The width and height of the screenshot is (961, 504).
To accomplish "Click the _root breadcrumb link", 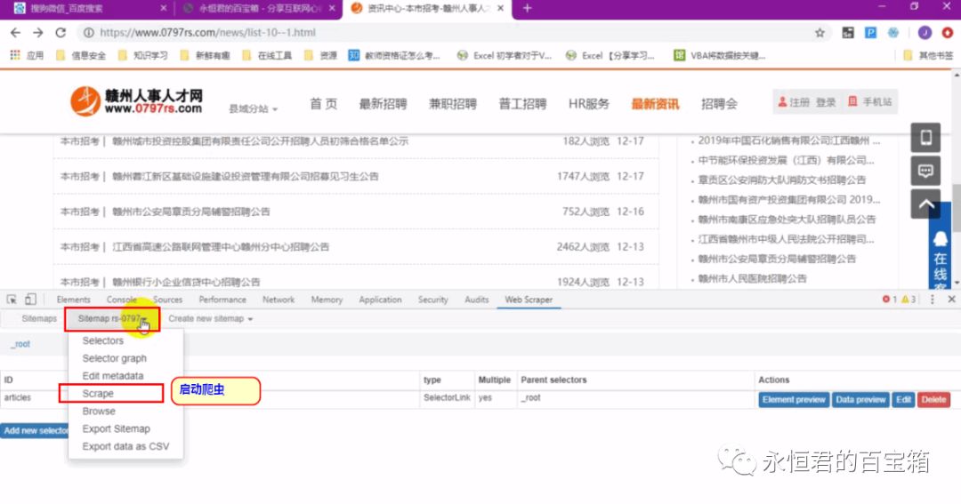I will click(x=20, y=345).
